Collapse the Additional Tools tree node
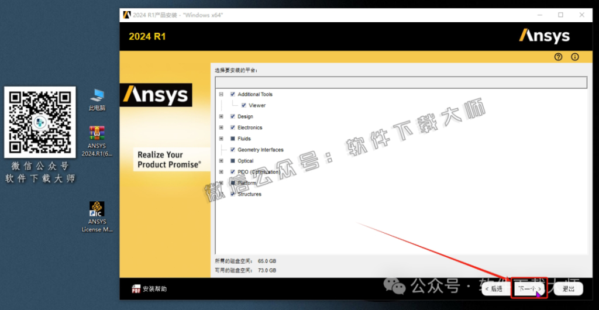This screenshot has width=599, height=310. 221,94
